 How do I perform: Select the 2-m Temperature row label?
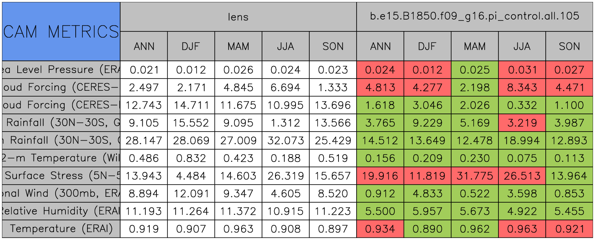tap(61, 158)
